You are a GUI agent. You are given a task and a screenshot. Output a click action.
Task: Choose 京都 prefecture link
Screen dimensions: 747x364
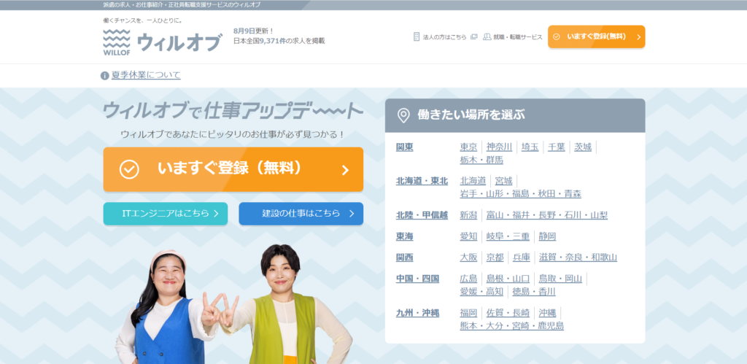(495, 257)
